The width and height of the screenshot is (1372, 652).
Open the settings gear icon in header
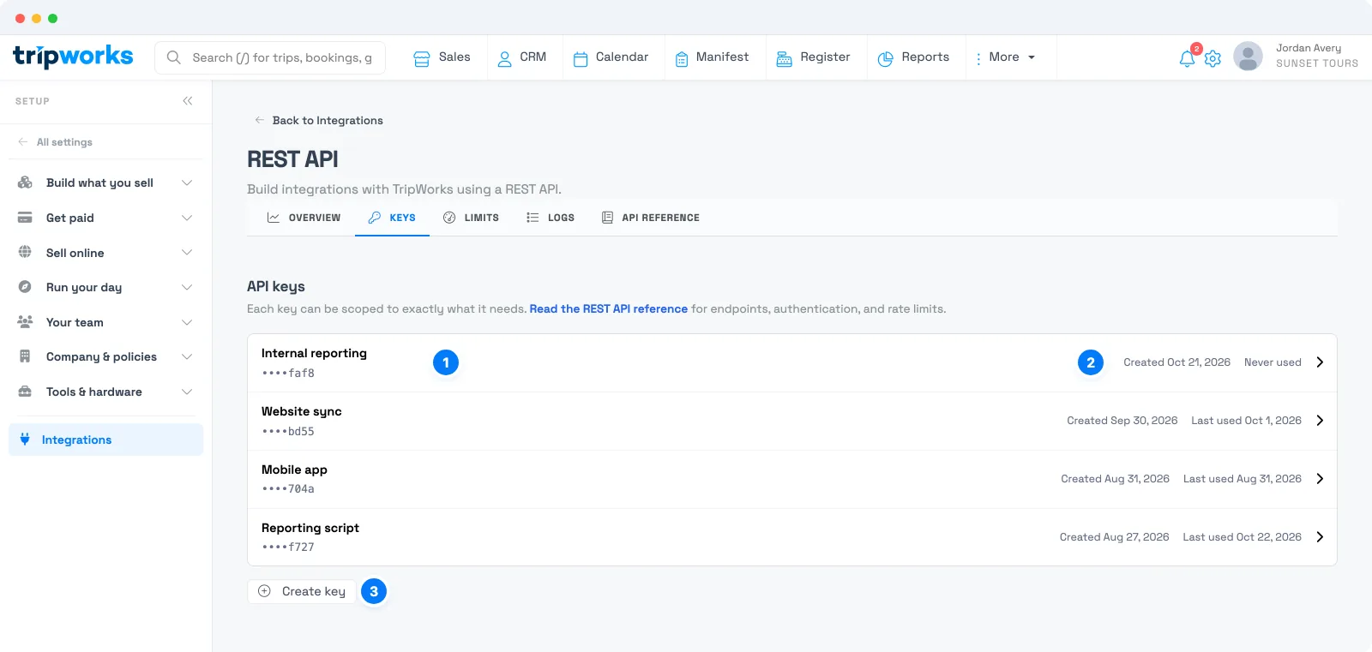tap(1213, 58)
